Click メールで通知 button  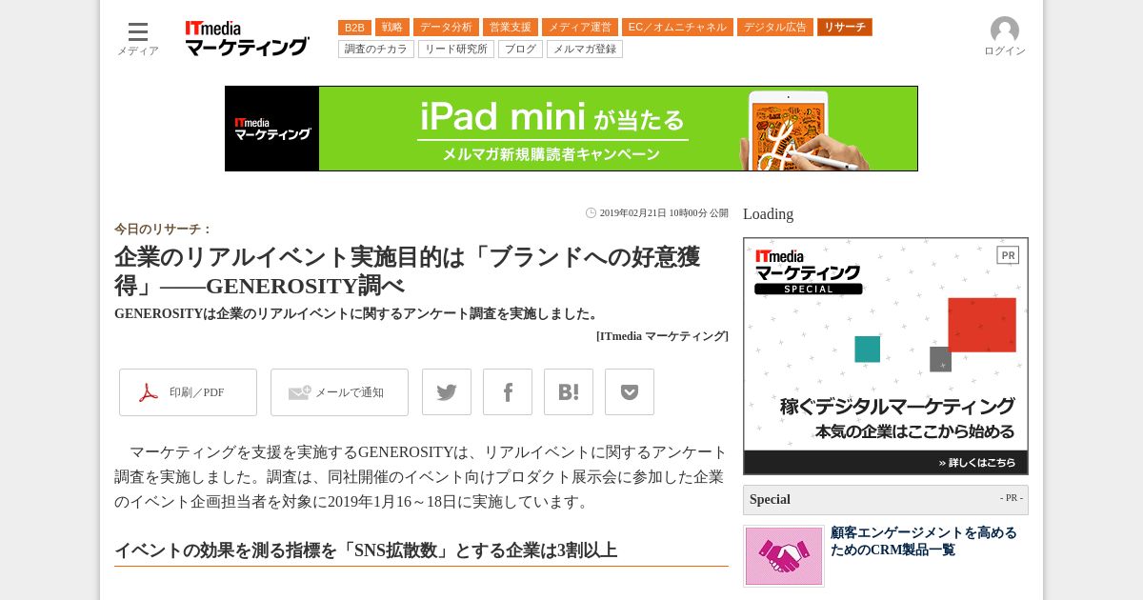point(339,392)
